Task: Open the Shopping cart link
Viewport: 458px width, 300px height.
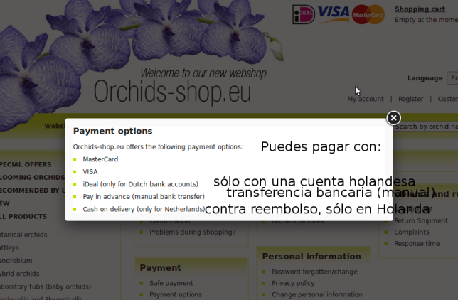Action: [420, 9]
